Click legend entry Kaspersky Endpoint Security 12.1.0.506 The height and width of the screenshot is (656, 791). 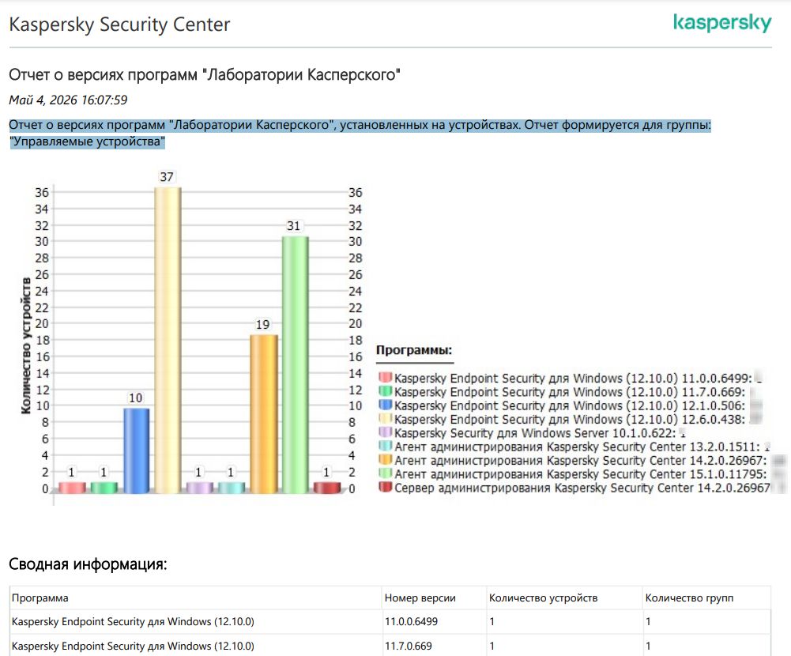pyautogui.click(x=570, y=405)
